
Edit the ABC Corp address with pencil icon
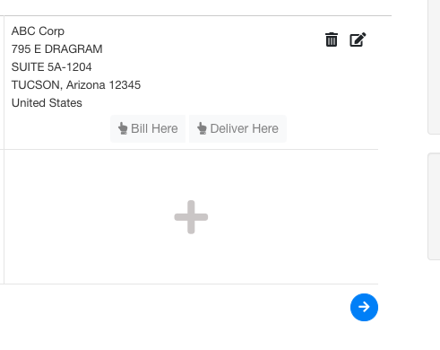pyautogui.click(x=358, y=39)
